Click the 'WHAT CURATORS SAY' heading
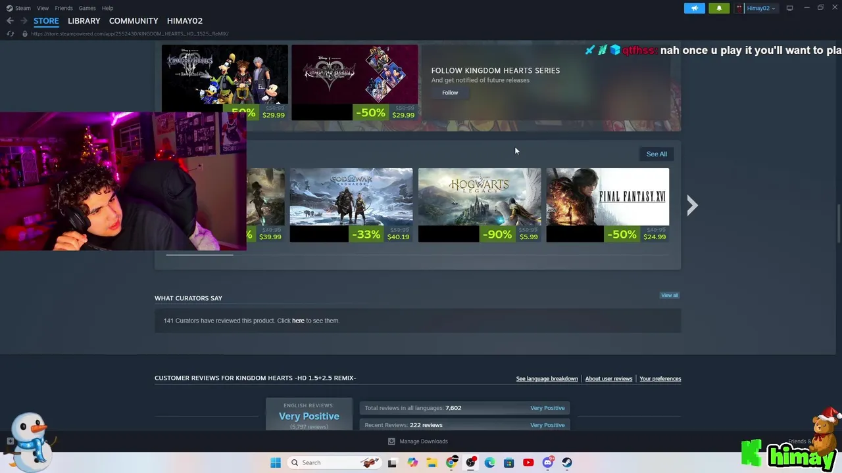Viewport: 842px width, 473px height. pyautogui.click(x=188, y=298)
